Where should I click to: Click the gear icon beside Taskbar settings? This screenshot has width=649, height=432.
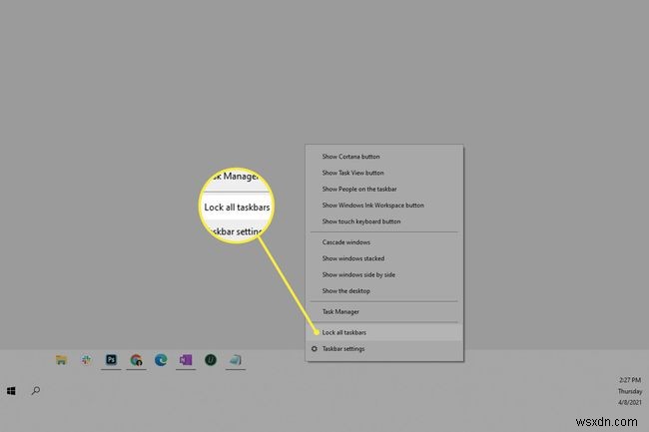click(x=315, y=348)
